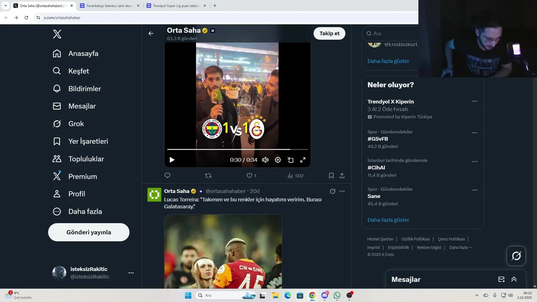The width and height of the screenshot is (537, 302).
Task: Open more options on Torreira post
Action: pos(342,191)
